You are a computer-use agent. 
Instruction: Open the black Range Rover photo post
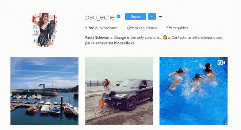pos(119,91)
